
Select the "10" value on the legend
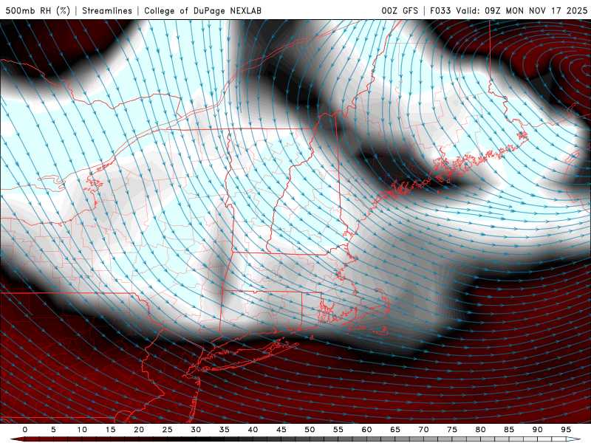[82, 430]
